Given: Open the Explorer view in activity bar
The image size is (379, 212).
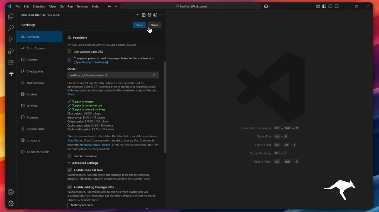Looking at the screenshot, I should tap(11, 16).
